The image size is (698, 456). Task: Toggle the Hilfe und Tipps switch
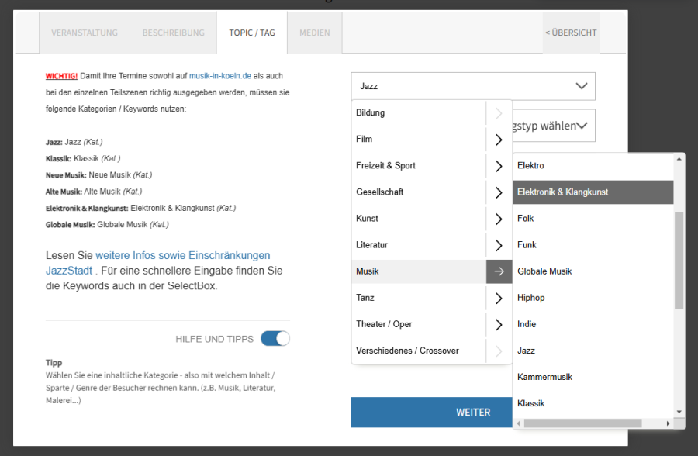tap(275, 339)
